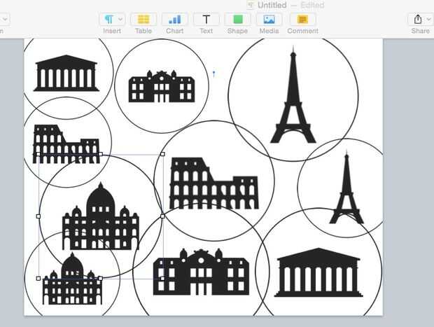
Task: Select the large Eiffel Tower silhouette
Action: (x=293, y=95)
